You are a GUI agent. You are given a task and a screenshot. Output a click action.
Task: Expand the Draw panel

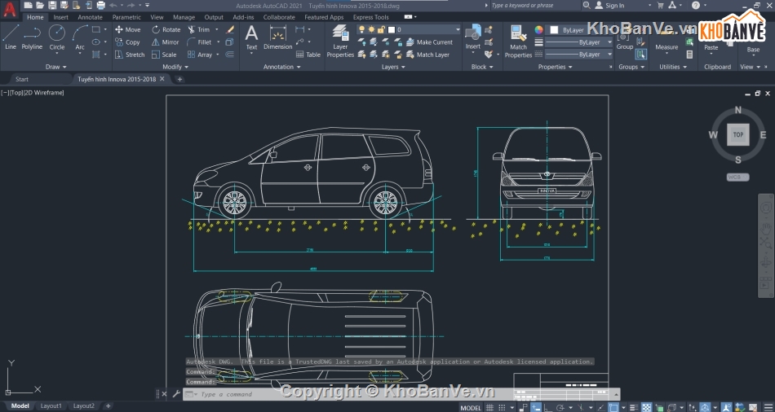[x=55, y=67]
